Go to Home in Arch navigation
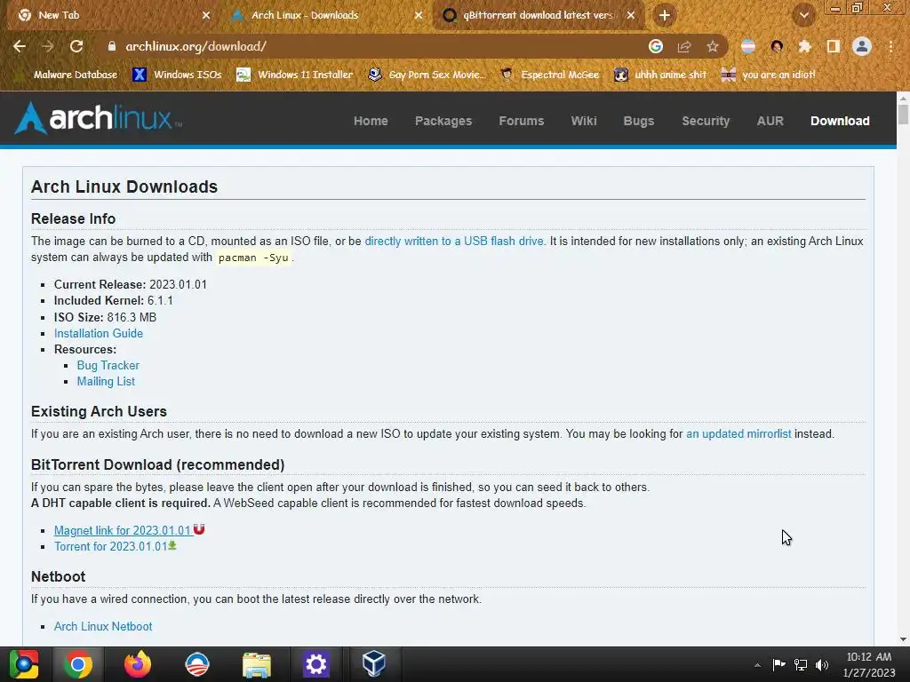The width and height of the screenshot is (910, 682). pos(371,121)
